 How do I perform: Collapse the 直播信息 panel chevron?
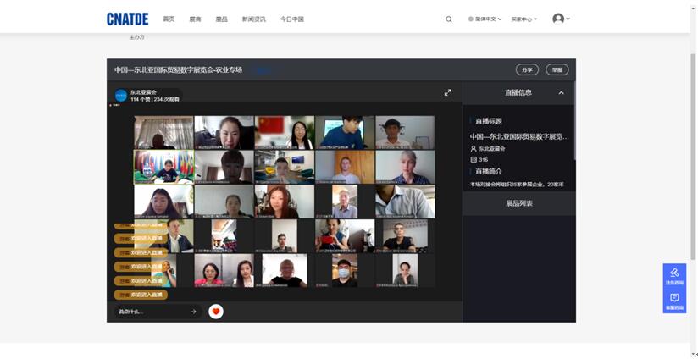coord(561,93)
